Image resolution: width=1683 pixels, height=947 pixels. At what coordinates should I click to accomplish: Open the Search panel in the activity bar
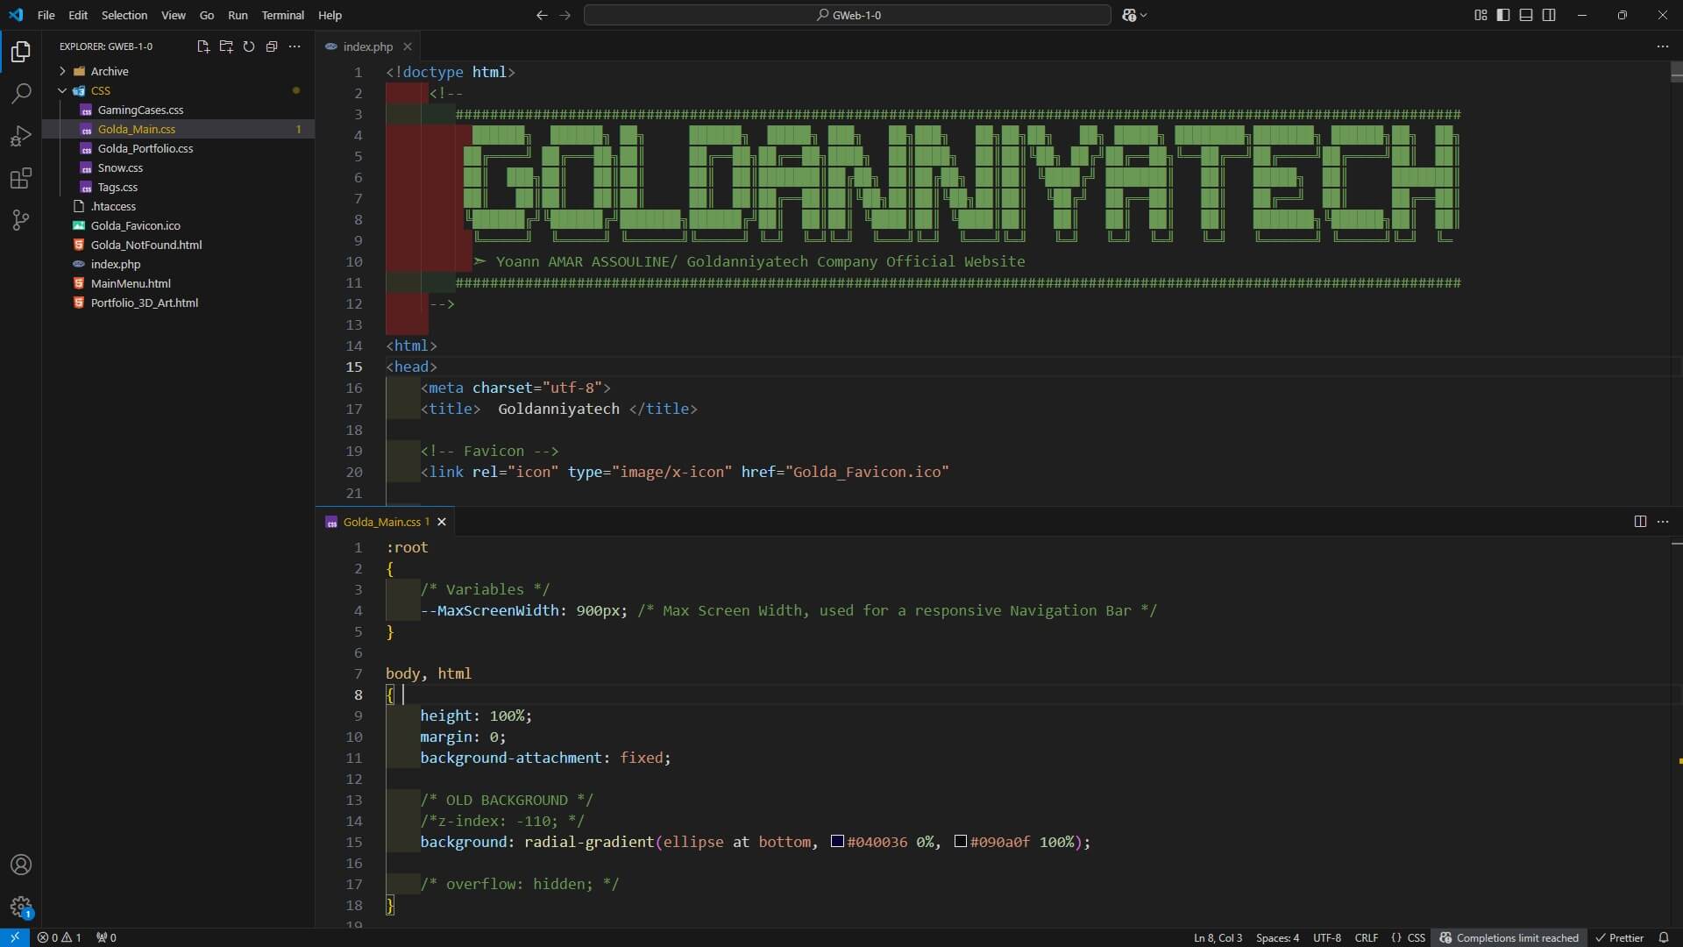tap(19, 93)
